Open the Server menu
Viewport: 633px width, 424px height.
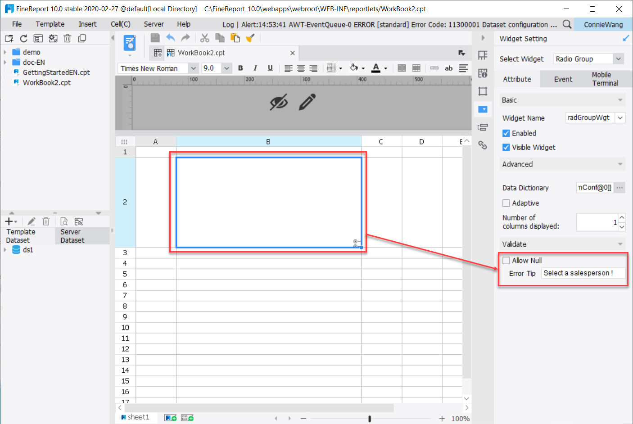[x=154, y=24]
